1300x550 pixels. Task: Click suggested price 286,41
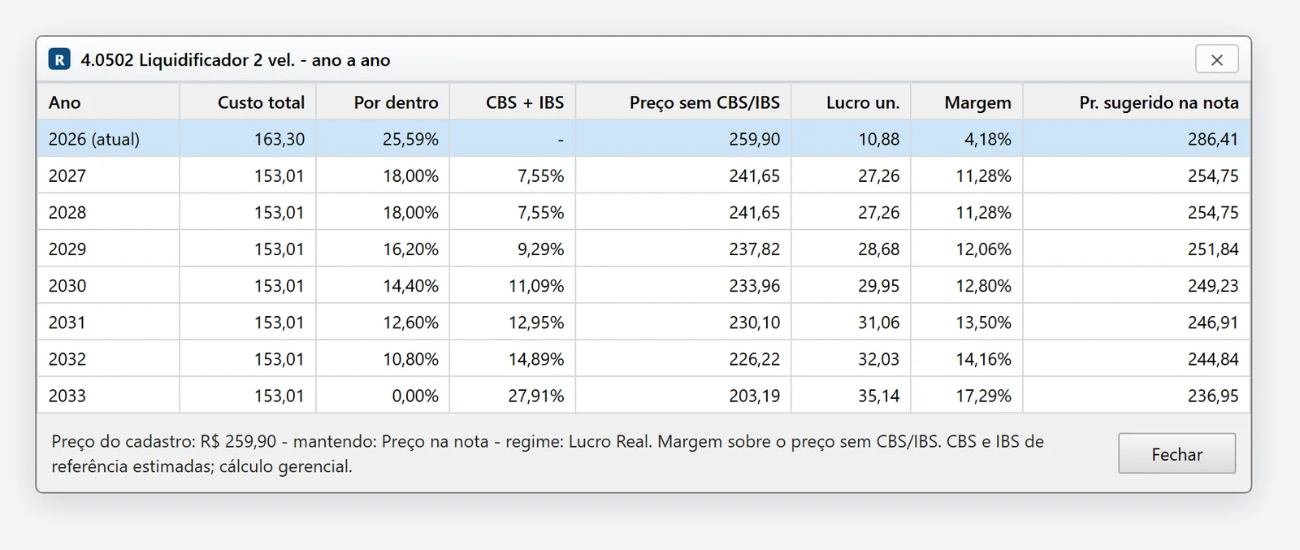pyautogui.click(x=1213, y=139)
